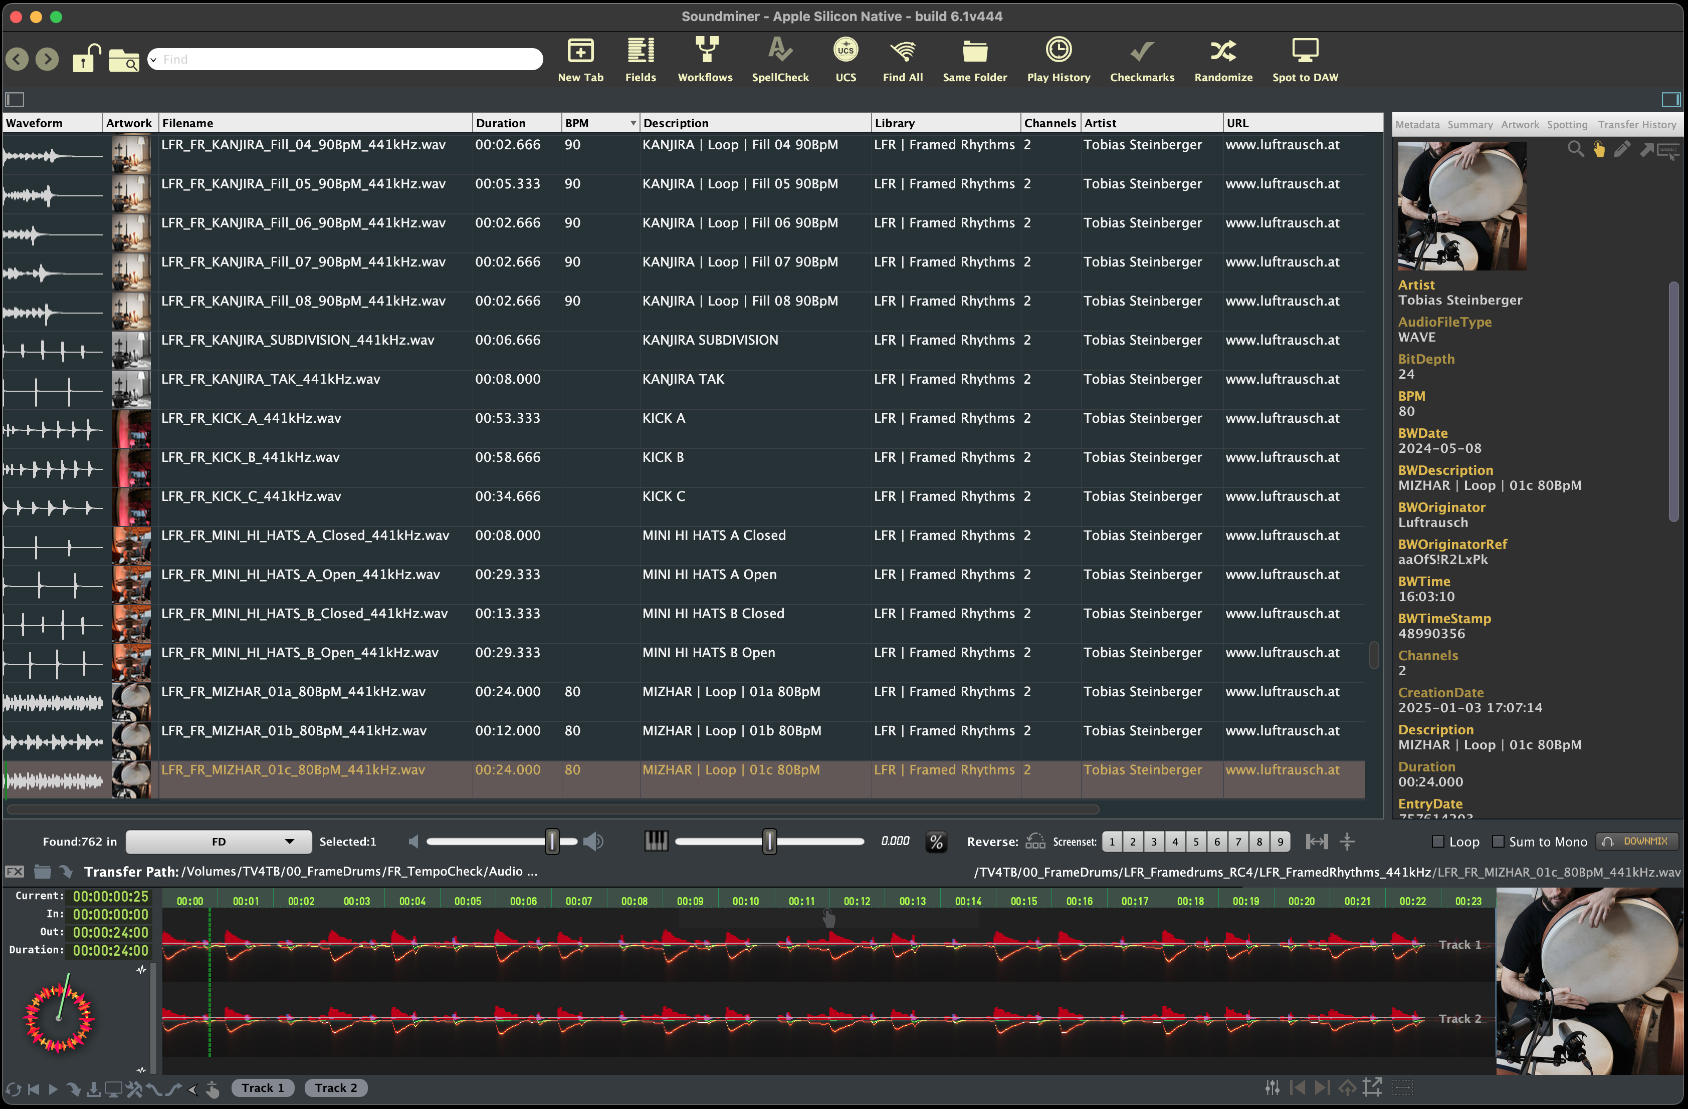Click the metadata panel vertical scrollbar
Viewport: 1688px width, 1109px height.
pyautogui.click(x=1673, y=402)
